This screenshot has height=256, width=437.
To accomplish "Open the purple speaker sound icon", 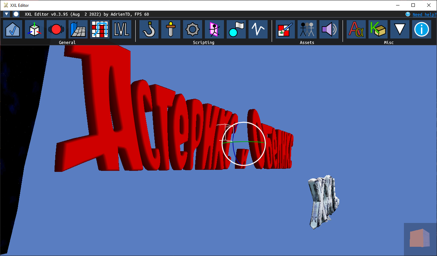I will pos(329,29).
